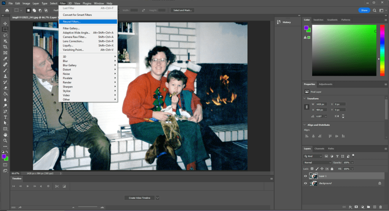This screenshot has height=211, width=389.
Task: Click the purple foreground color swatch in toolbar
Action: pos(4,156)
